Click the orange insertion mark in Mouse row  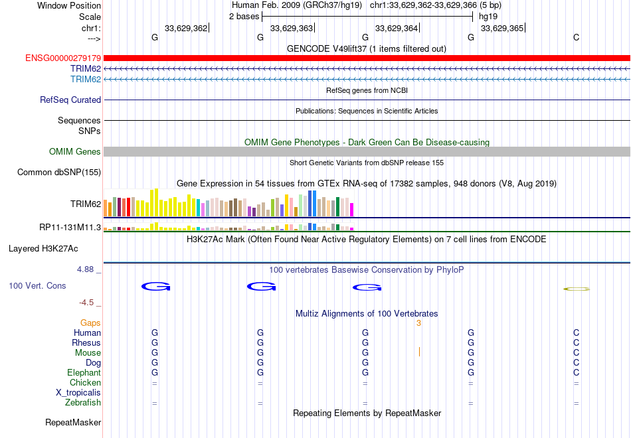pyautogui.click(x=419, y=352)
